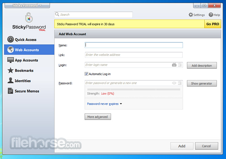The image size is (226, 159).
Task: Click the Identities person icon
Action: tap(11, 80)
